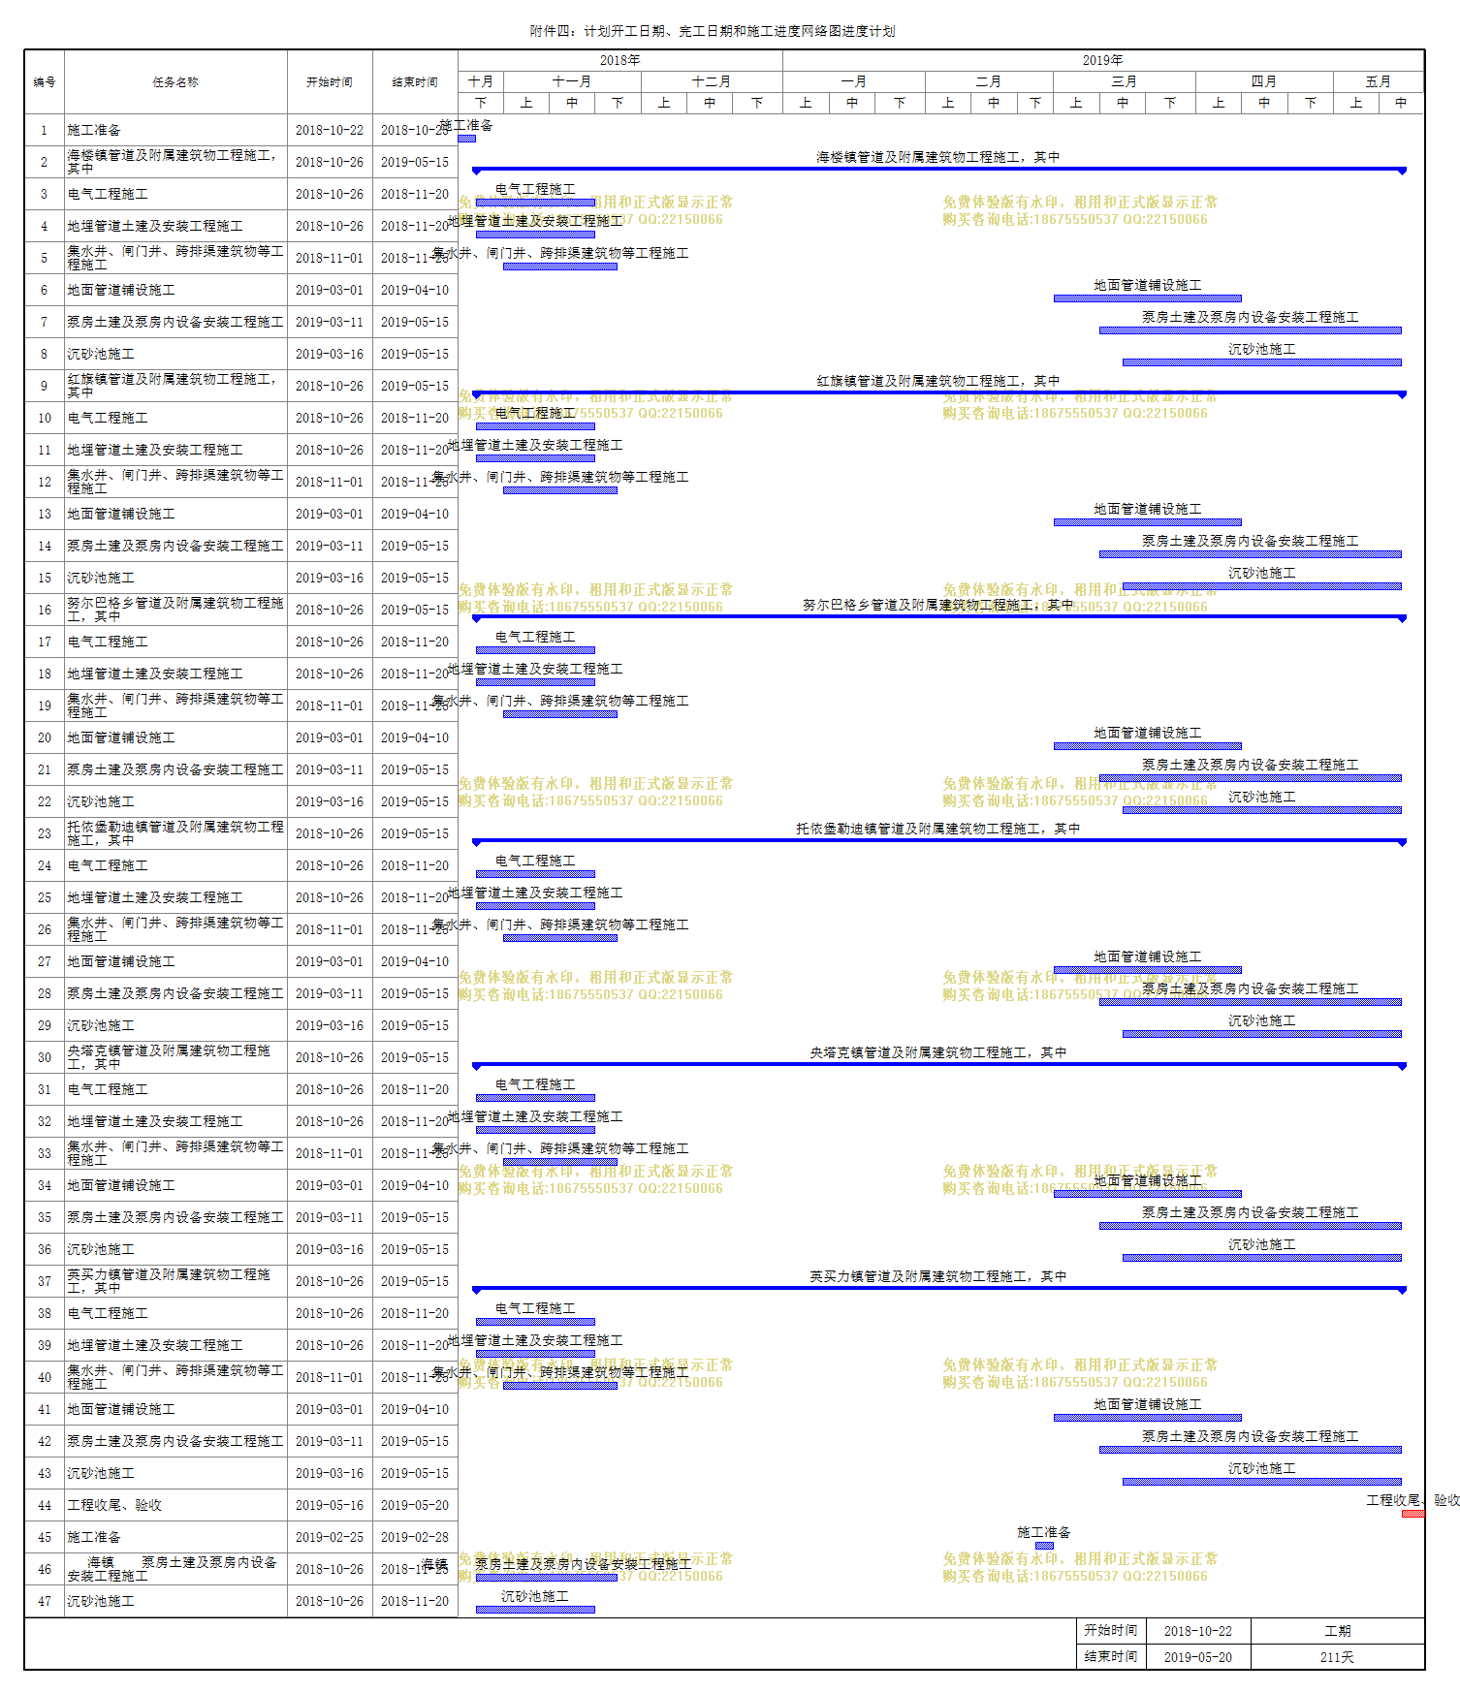This screenshot has width=1460, height=1693.
Task: Click the short row 1 施工准备 Gantt bar
Action: 466,139
